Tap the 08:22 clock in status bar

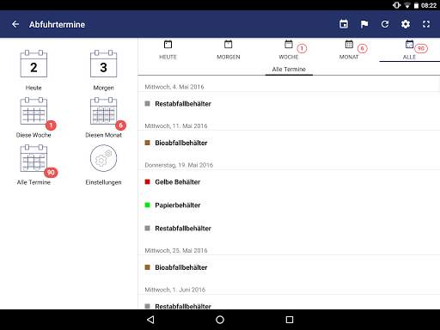(x=429, y=5)
